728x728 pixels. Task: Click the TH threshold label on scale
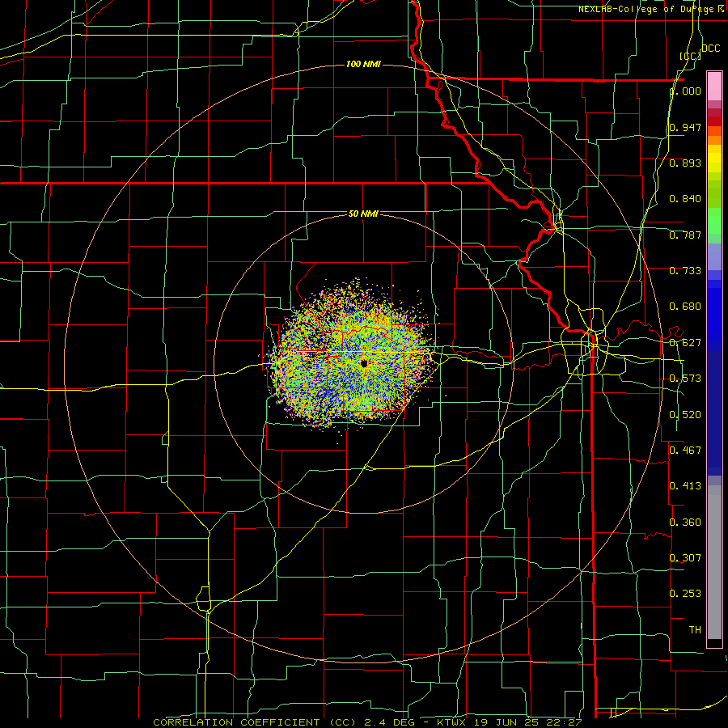tap(695, 630)
